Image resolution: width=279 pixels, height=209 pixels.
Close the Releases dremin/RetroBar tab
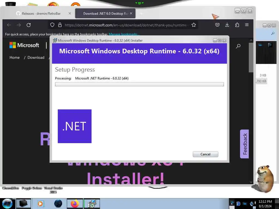pos(69,13)
